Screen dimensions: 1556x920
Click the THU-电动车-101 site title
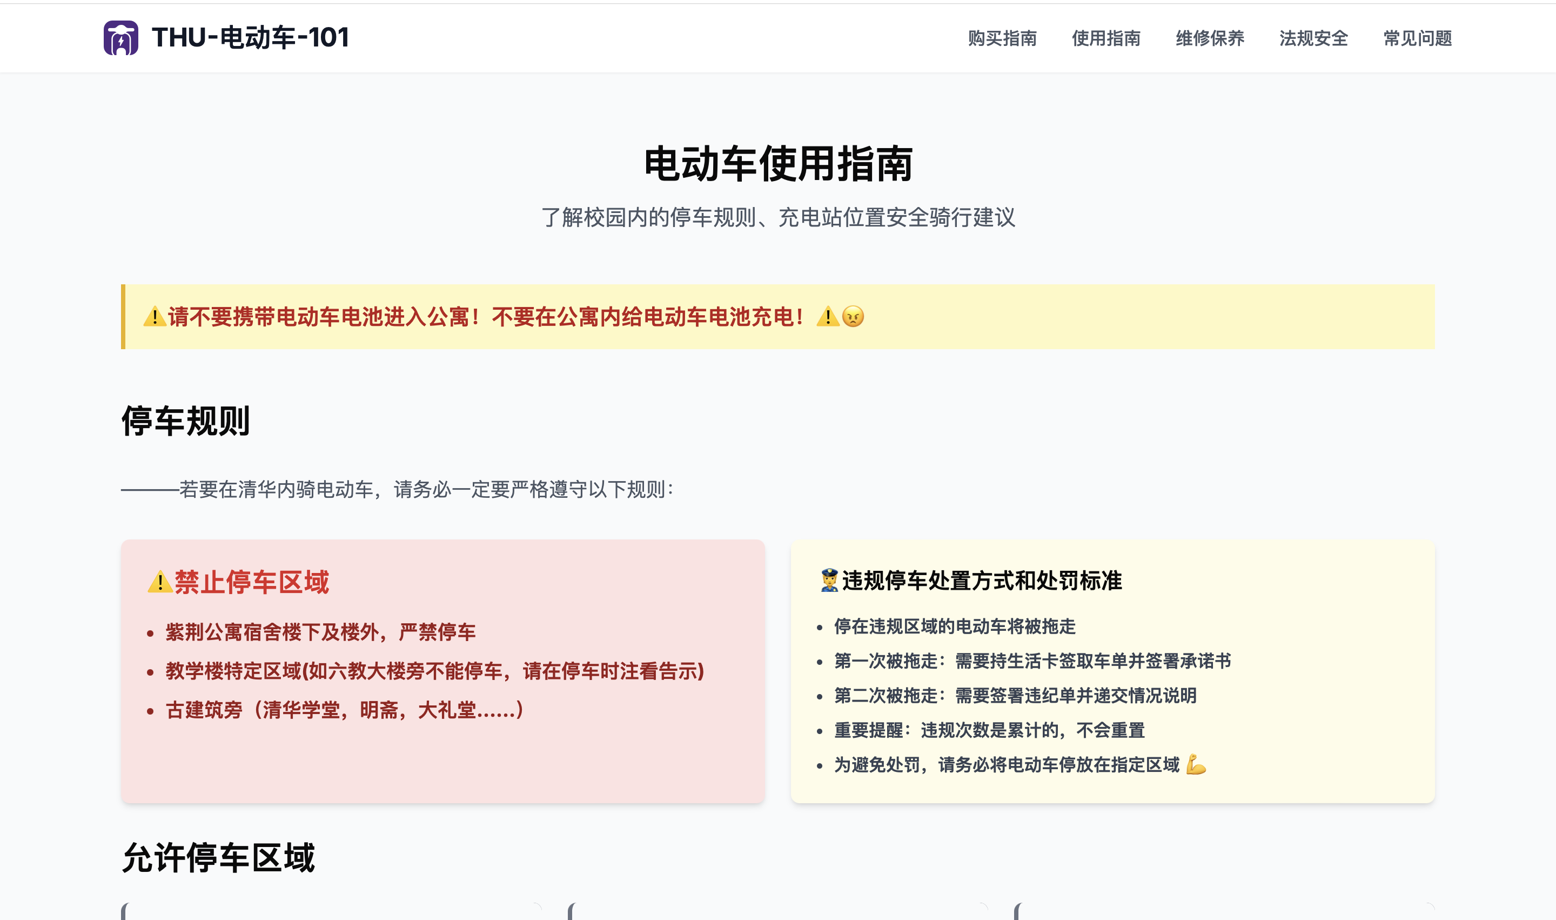[250, 38]
